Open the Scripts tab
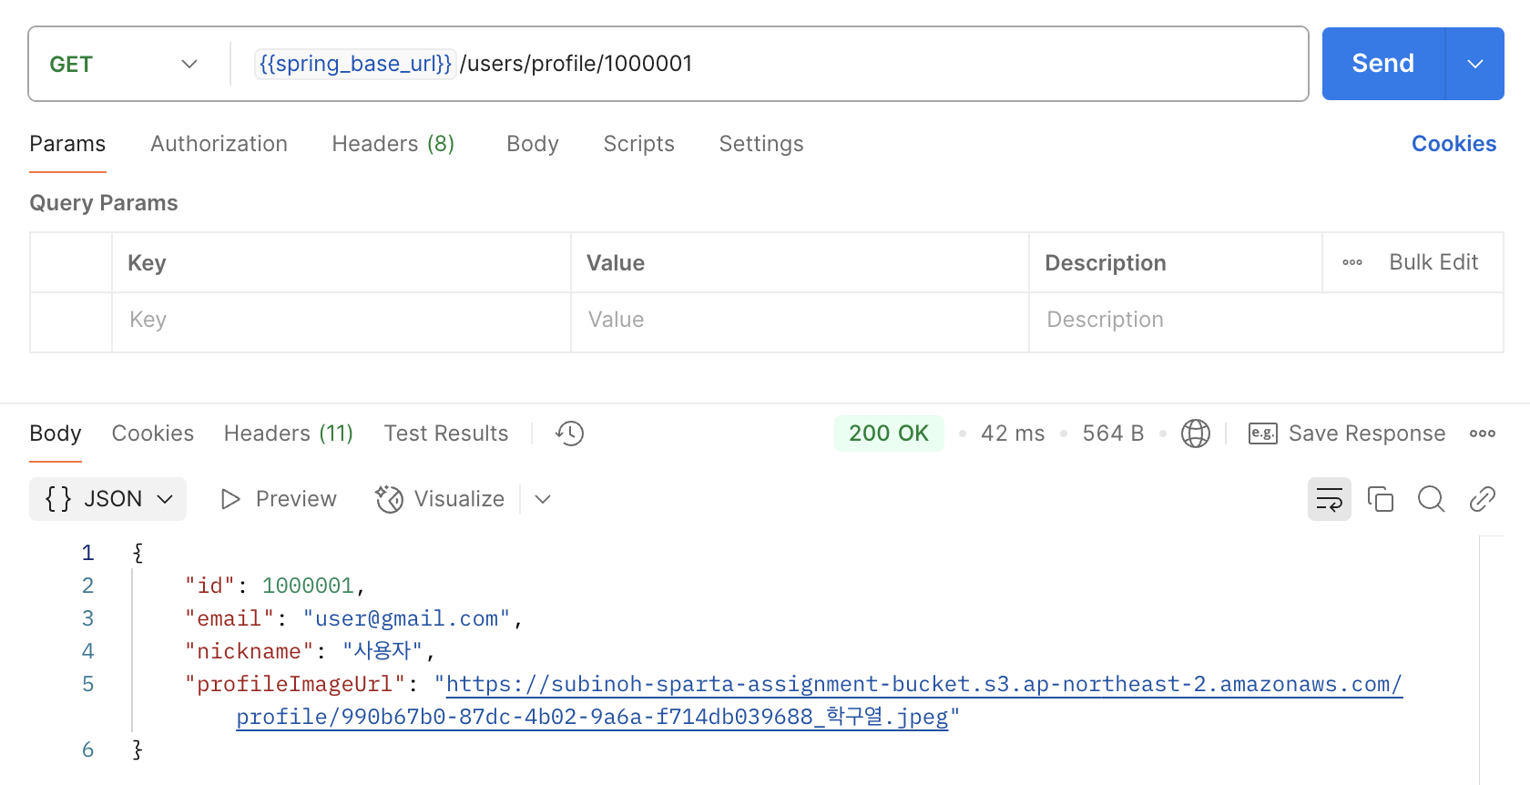This screenshot has height=785, width=1530. (x=638, y=144)
